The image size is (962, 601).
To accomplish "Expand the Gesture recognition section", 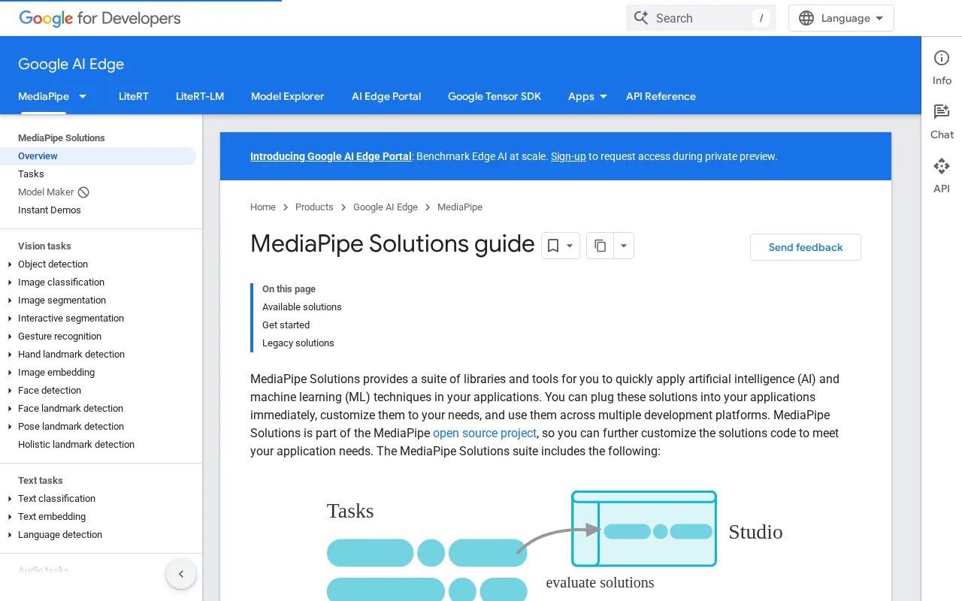I will click(x=10, y=337).
